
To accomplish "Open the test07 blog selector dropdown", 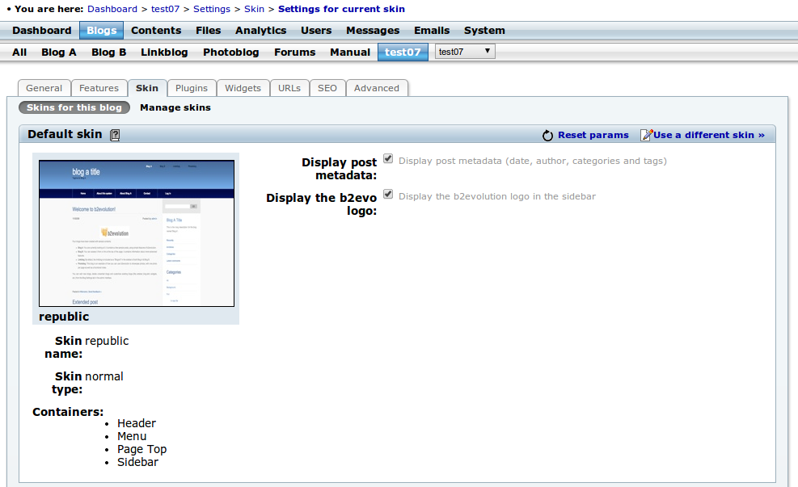I will click(465, 52).
